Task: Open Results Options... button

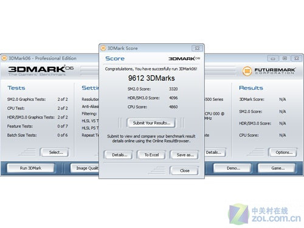Action: pyautogui.click(x=283, y=153)
